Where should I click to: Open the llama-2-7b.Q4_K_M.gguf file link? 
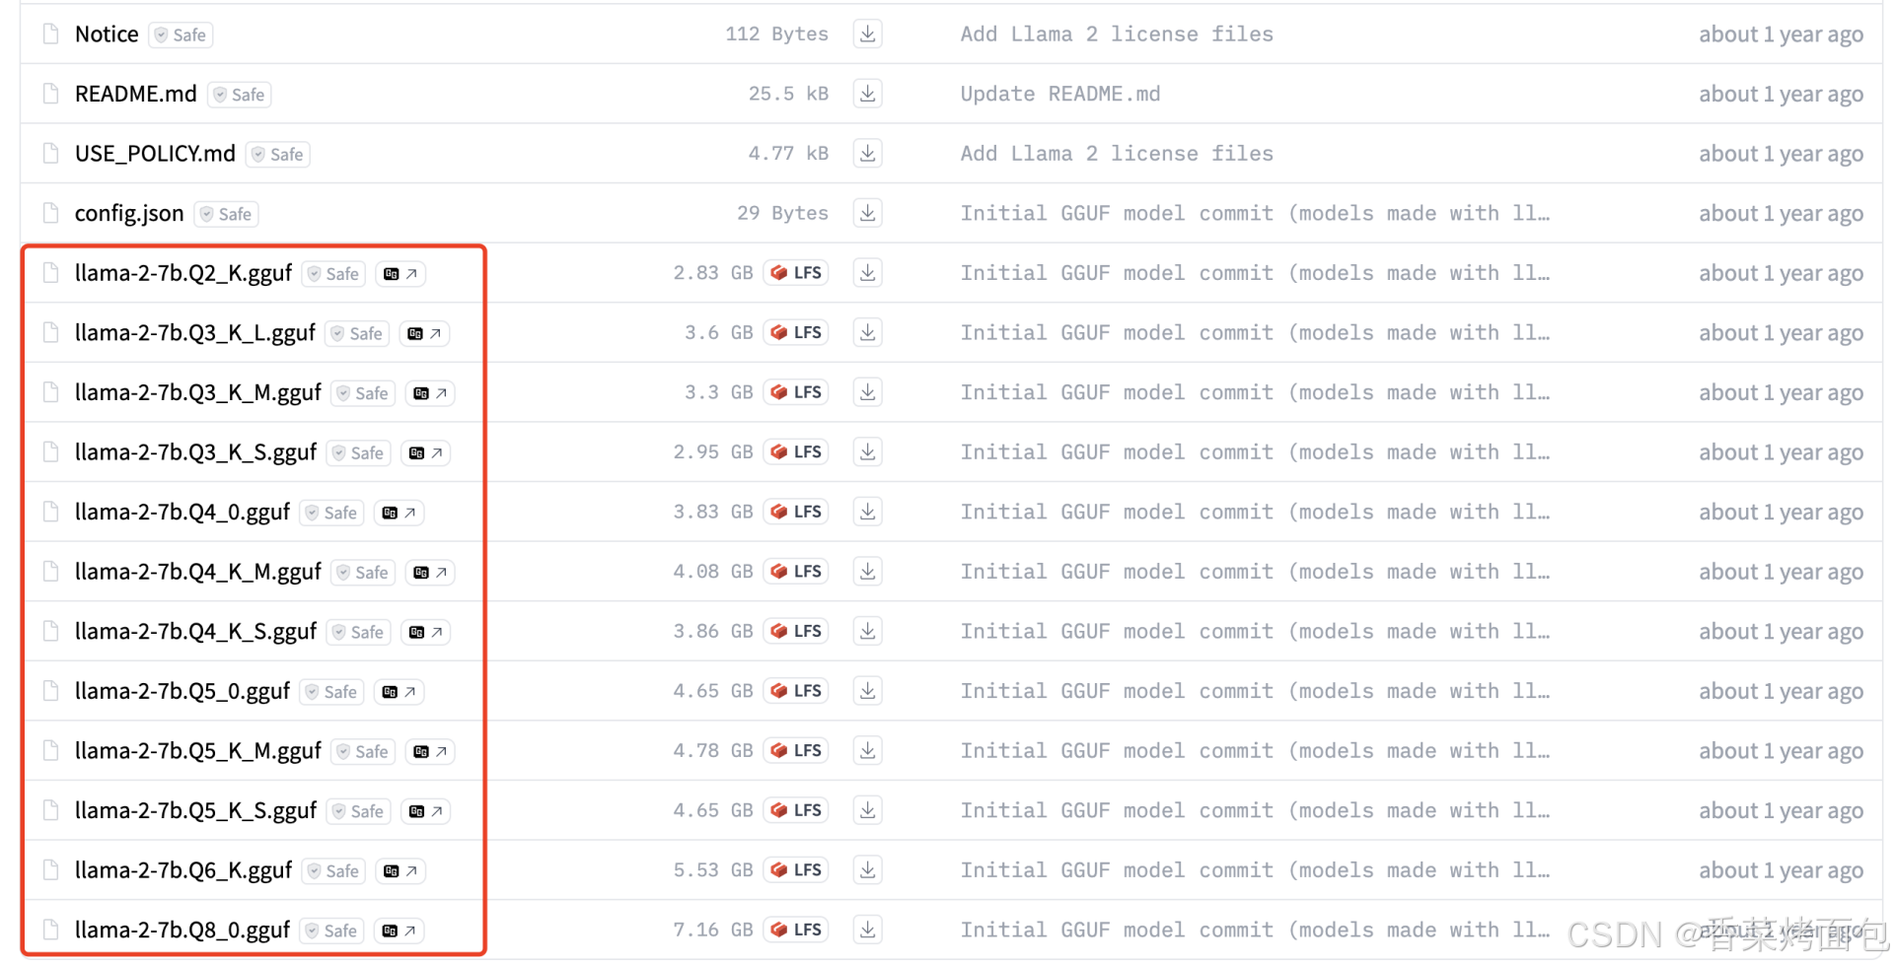[198, 572]
